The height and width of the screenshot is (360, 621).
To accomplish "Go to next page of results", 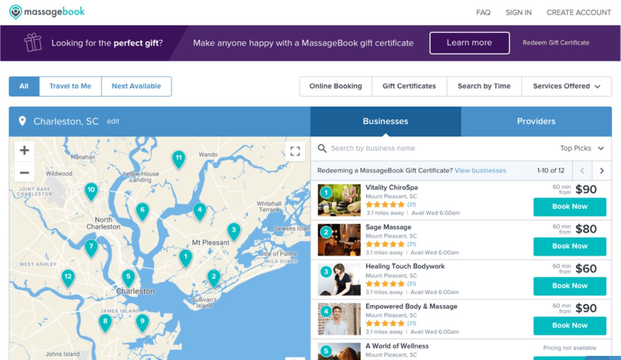I will coord(602,171).
